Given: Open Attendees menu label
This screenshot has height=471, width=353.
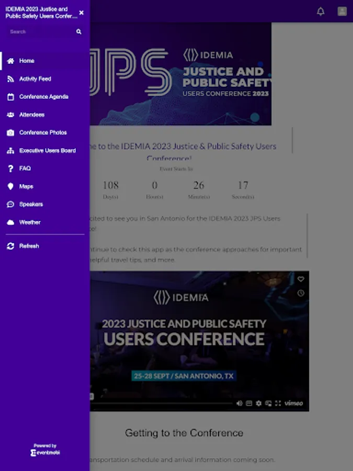Looking at the screenshot, I should point(32,115).
